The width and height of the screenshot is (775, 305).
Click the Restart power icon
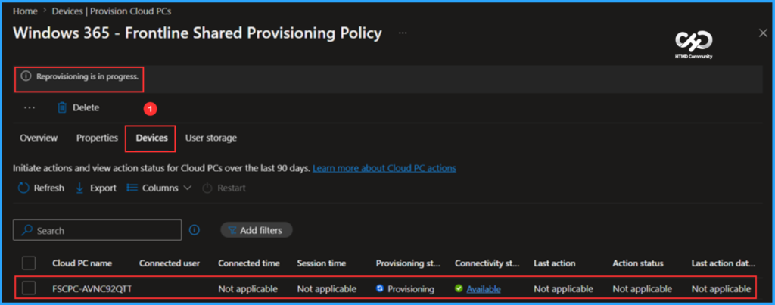207,188
